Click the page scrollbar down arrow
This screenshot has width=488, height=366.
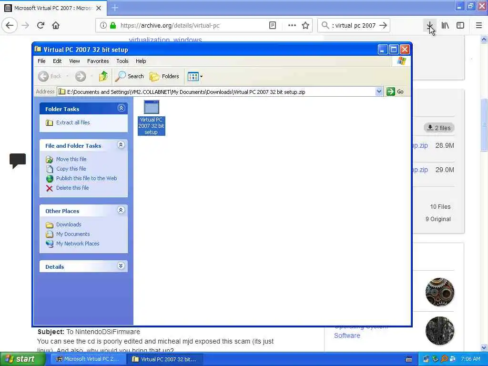coord(484,347)
